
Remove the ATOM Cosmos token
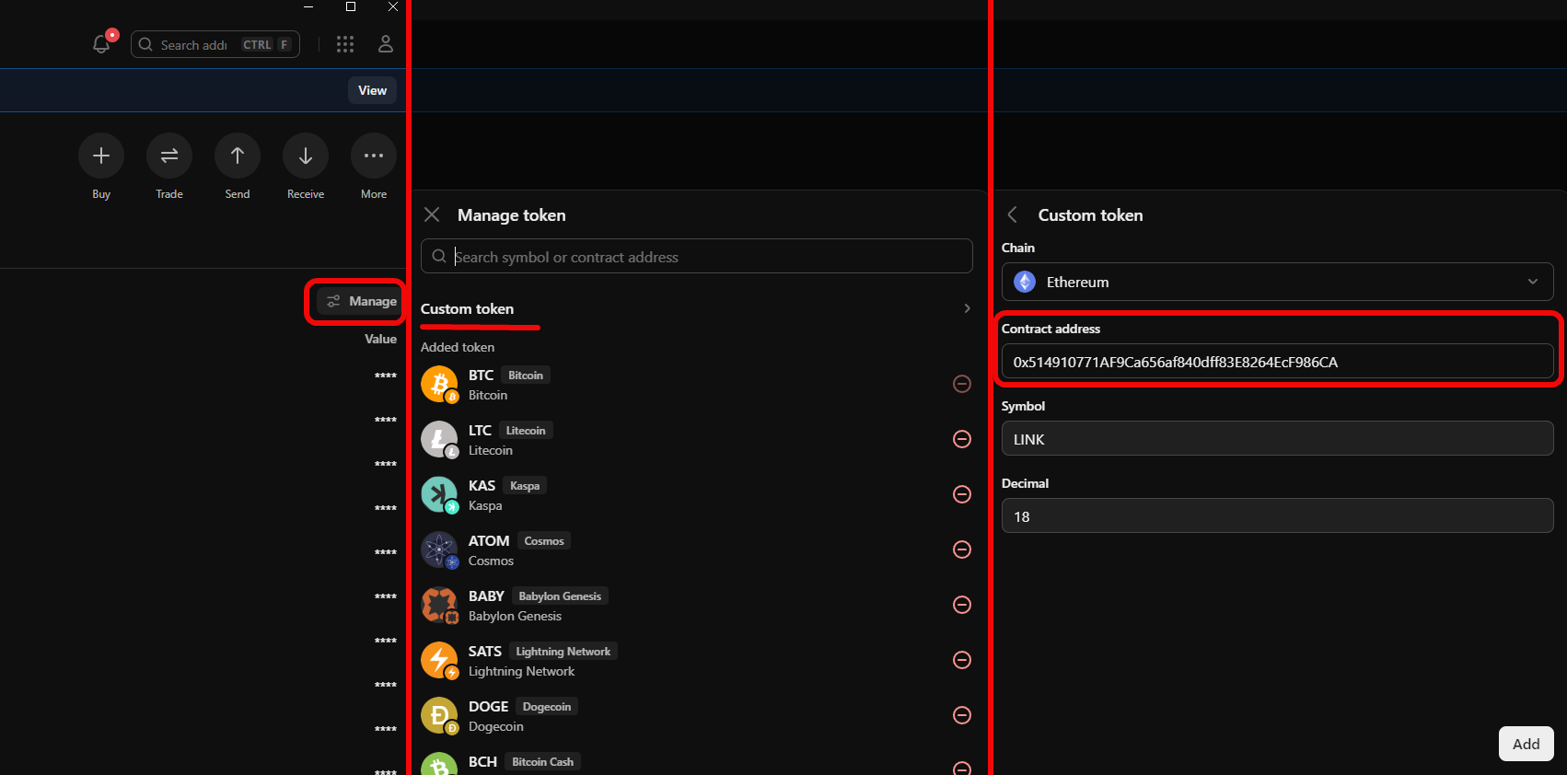[962, 549]
